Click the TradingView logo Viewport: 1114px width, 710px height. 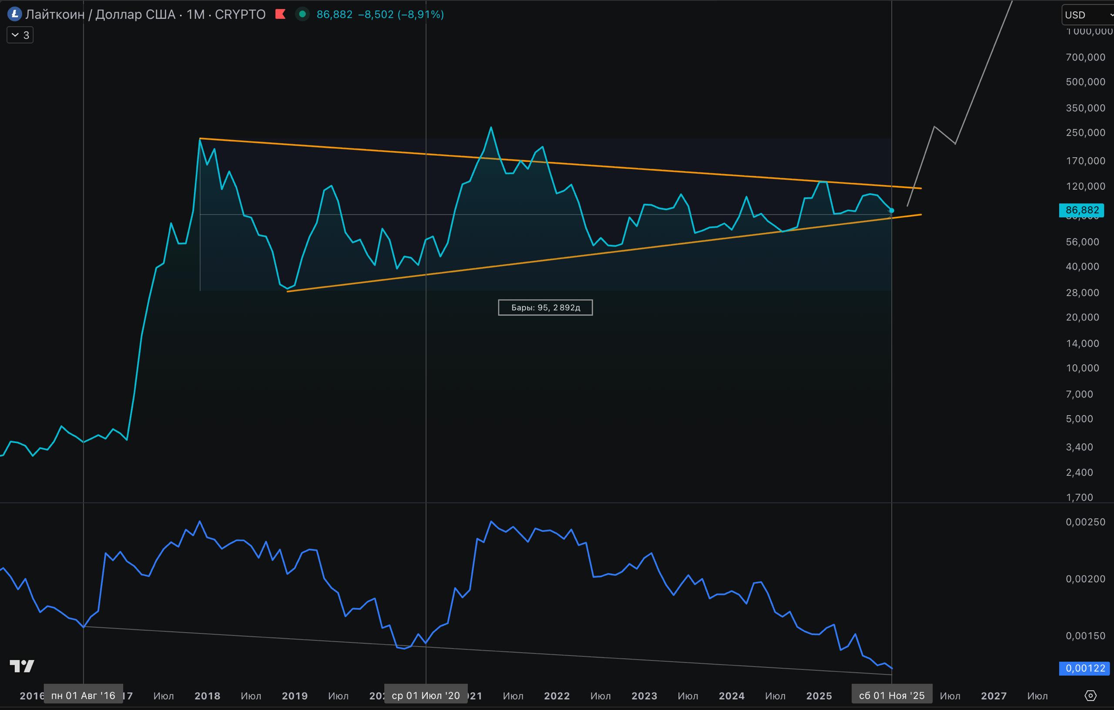pyautogui.click(x=22, y=666)
